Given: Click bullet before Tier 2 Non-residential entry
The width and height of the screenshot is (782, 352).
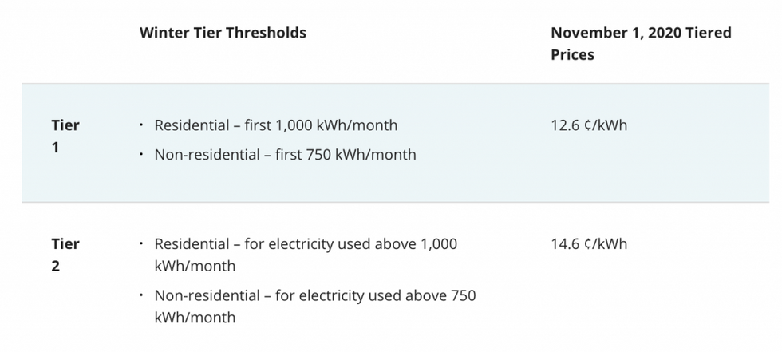Looking at the screenshot, I should [141, 295].
